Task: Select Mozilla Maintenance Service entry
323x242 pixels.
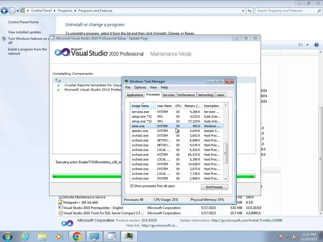Action: pyautogui.click(x=84, y=197)
